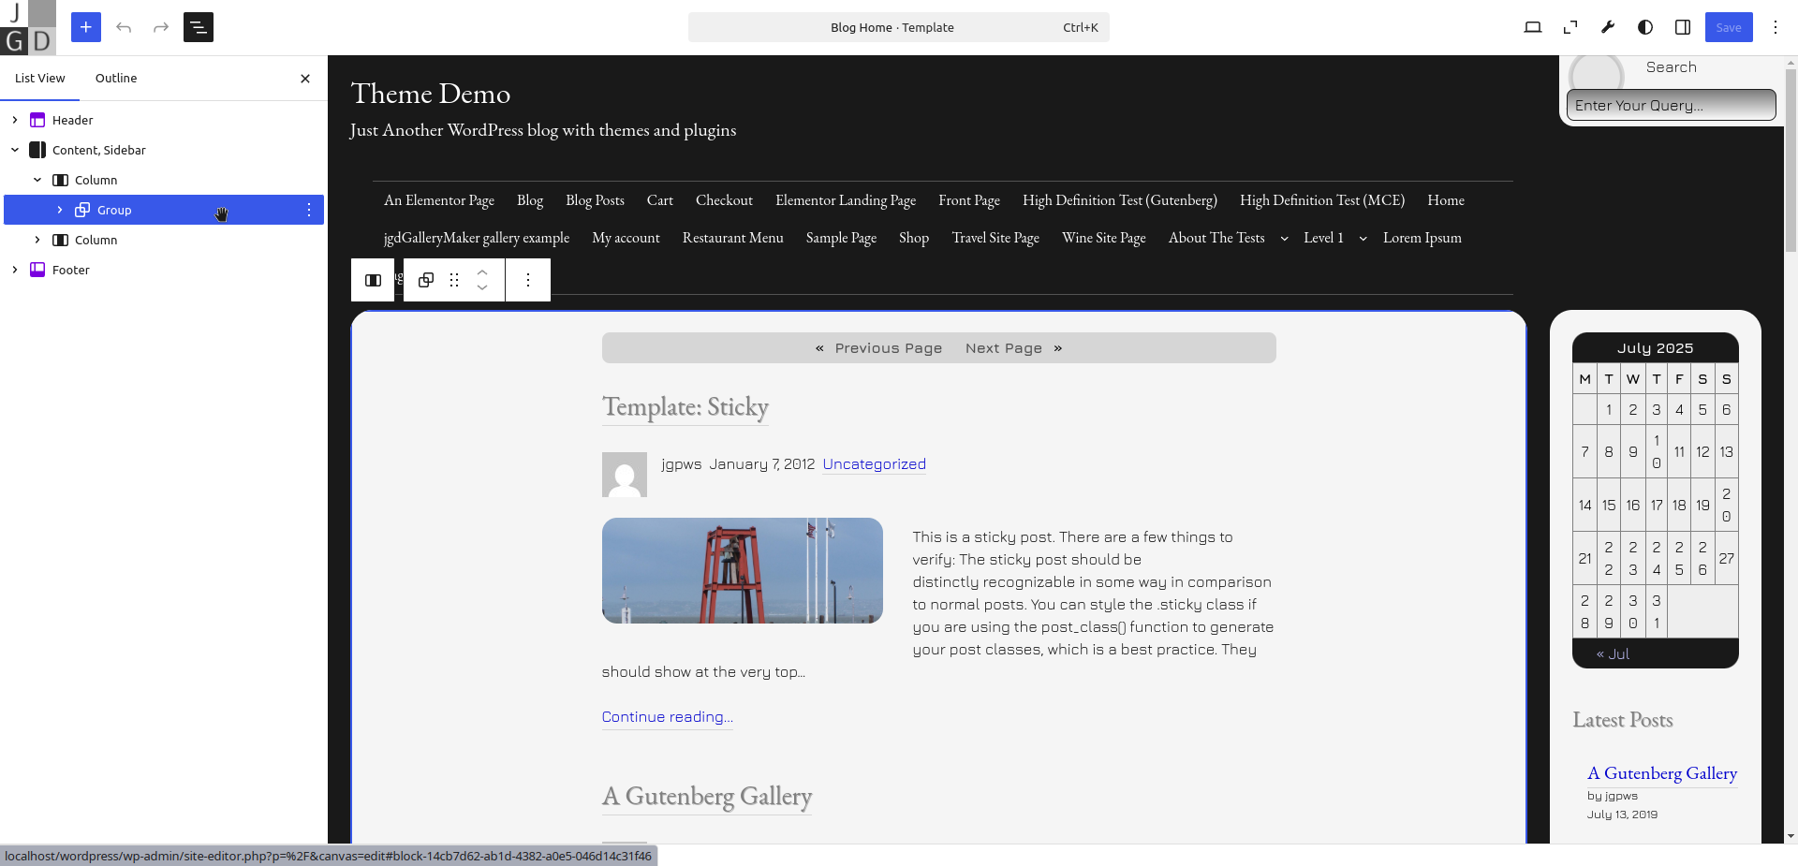Open the desktop view preview icon
The image size is (1798, 866).
pos(1533,27)
